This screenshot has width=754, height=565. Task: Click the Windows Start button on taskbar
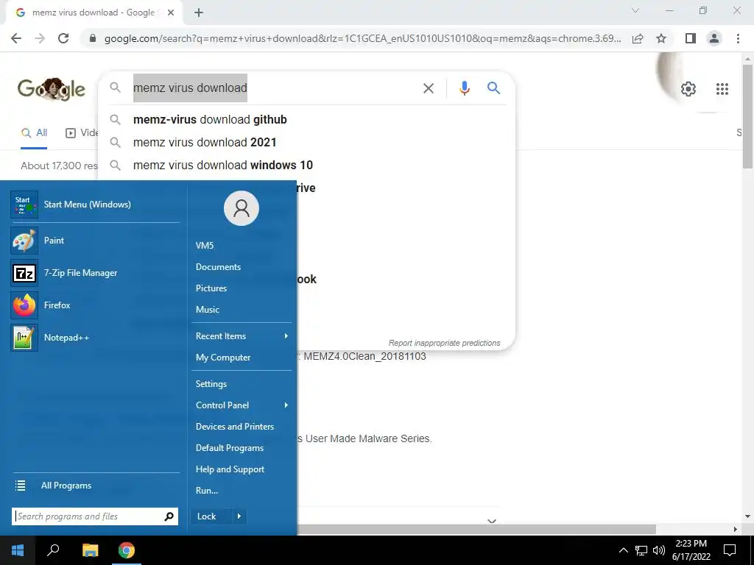click(x=18, y=550)
